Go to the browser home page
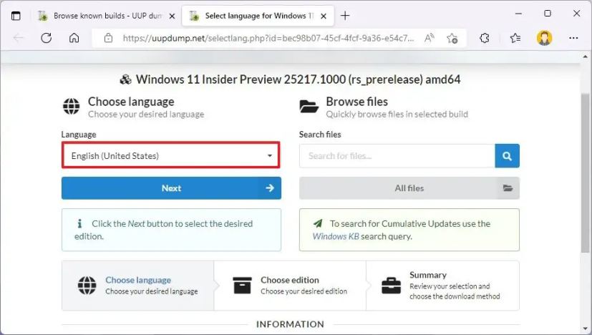This screenshot has width=592, height=335. [74, 38]
